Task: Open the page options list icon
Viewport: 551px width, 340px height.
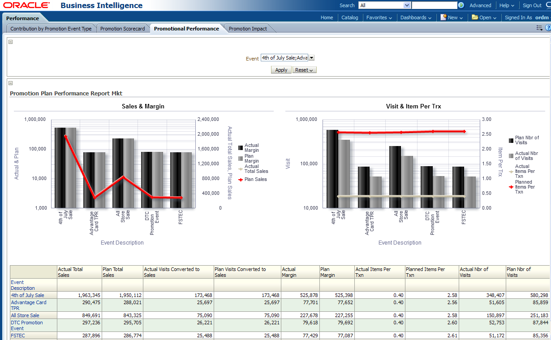Action: point(539,28)
